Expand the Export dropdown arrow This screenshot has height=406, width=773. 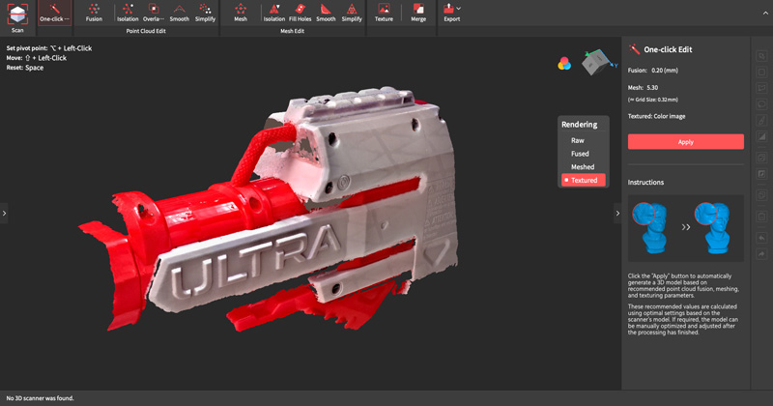click(x=459, y=9)
